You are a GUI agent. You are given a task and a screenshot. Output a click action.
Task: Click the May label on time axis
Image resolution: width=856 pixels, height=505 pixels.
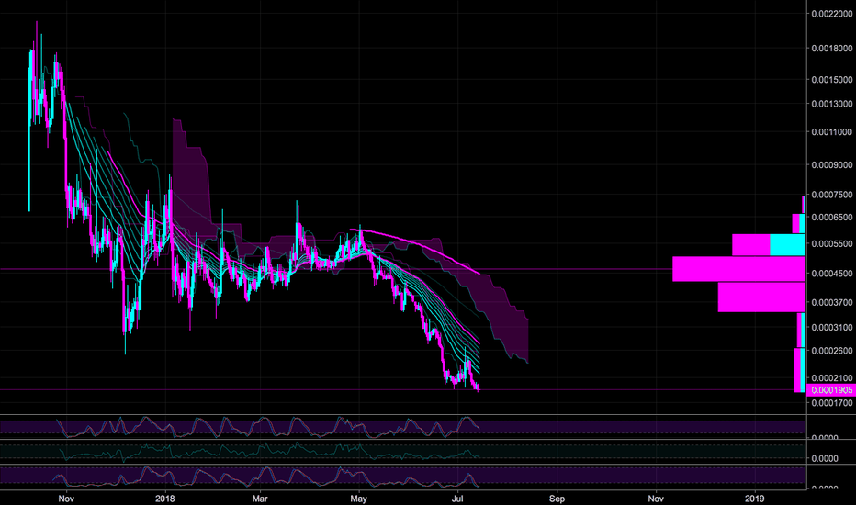tap(359, 499)
